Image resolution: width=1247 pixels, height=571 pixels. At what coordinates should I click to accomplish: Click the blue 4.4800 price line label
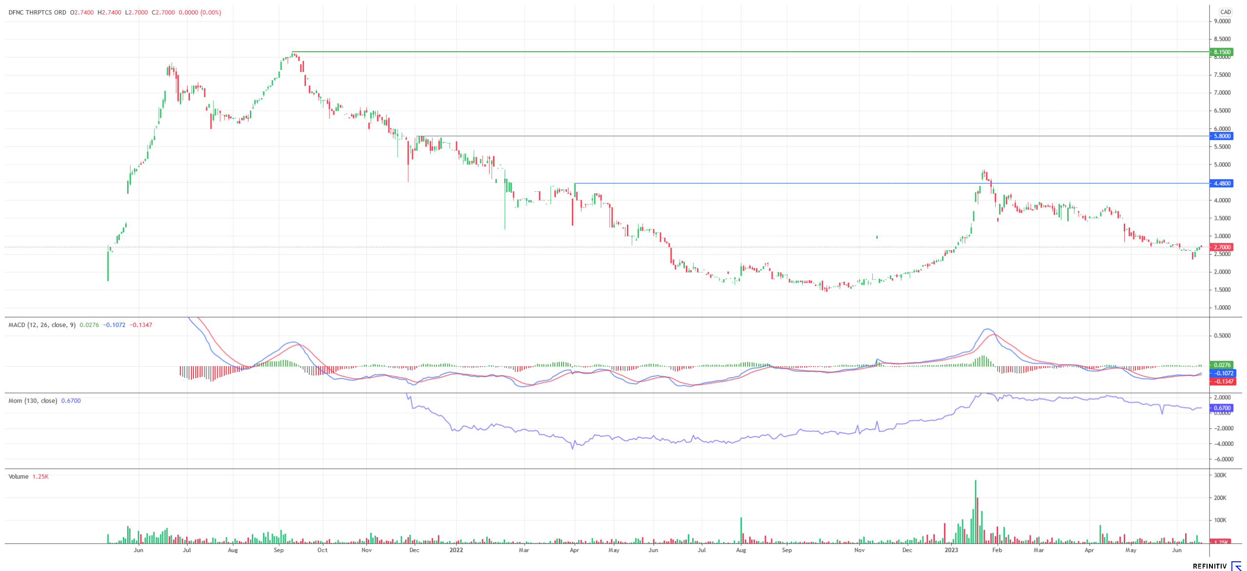(1222, 184)
